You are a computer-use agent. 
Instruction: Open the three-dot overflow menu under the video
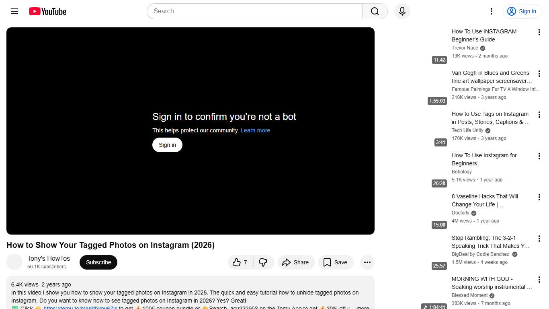click(367, 262)
